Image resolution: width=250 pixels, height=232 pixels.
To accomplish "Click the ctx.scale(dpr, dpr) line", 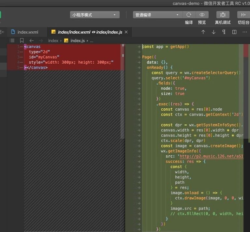I will [x=183, y=141].
